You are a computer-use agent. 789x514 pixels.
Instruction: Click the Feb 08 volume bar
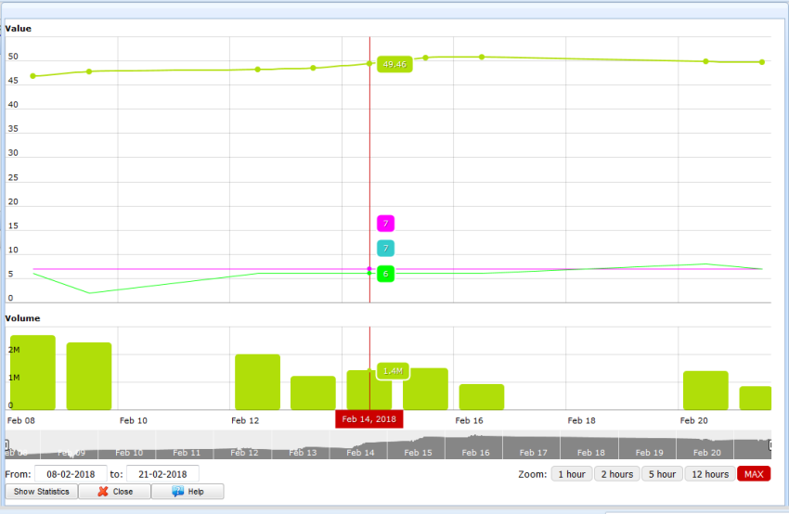coord(32,373)
